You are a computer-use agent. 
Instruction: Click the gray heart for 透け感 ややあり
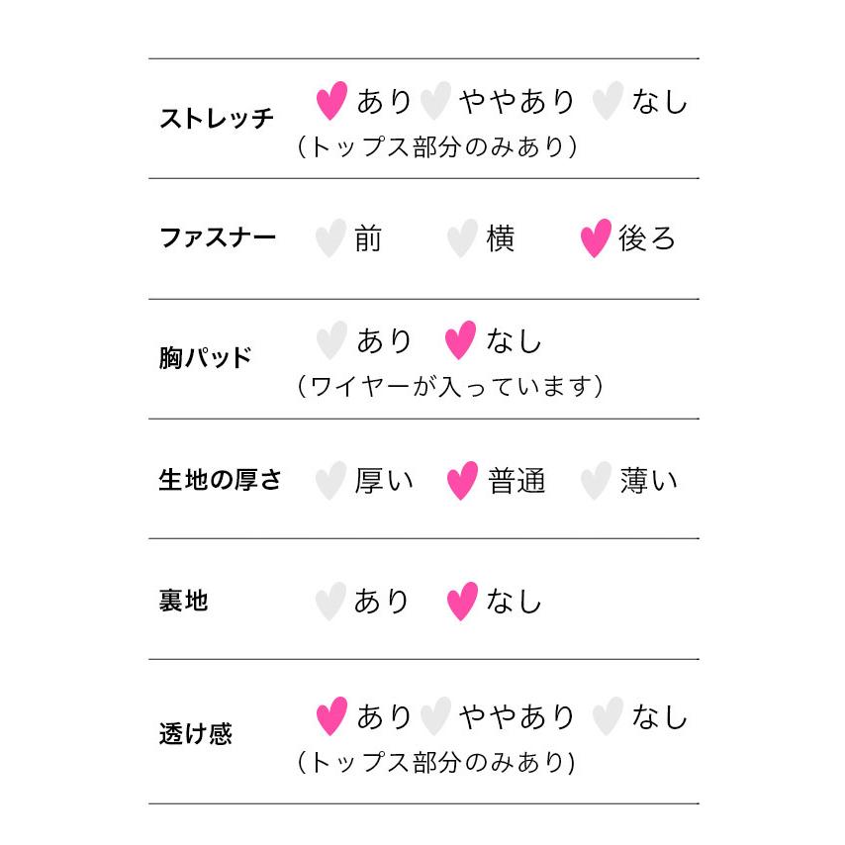pyautogui.click(x=435, y=716)
